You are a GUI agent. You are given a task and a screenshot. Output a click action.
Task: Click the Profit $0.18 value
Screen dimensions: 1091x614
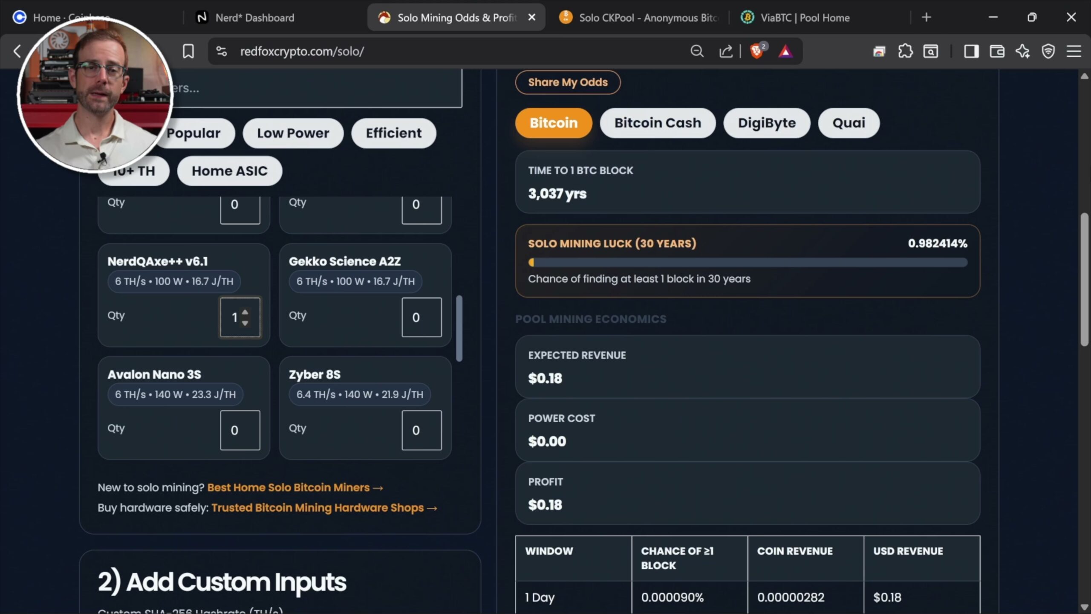pyautogui.click(x=545, y=505)
